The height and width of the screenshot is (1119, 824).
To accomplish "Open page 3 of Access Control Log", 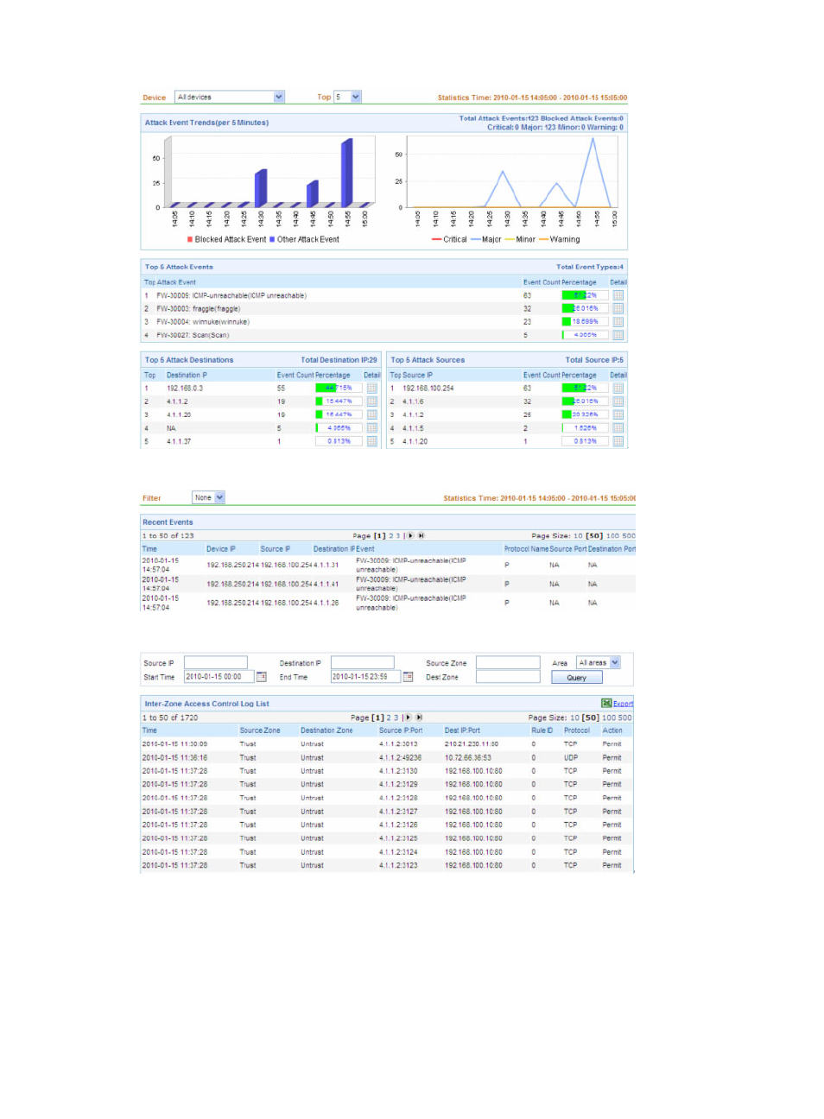I will pos(396,718).
